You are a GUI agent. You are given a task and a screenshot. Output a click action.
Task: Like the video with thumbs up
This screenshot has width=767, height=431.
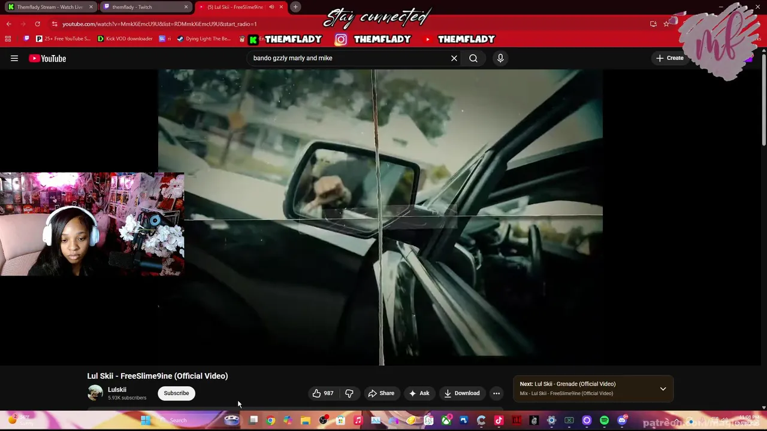tap(323, 393)
